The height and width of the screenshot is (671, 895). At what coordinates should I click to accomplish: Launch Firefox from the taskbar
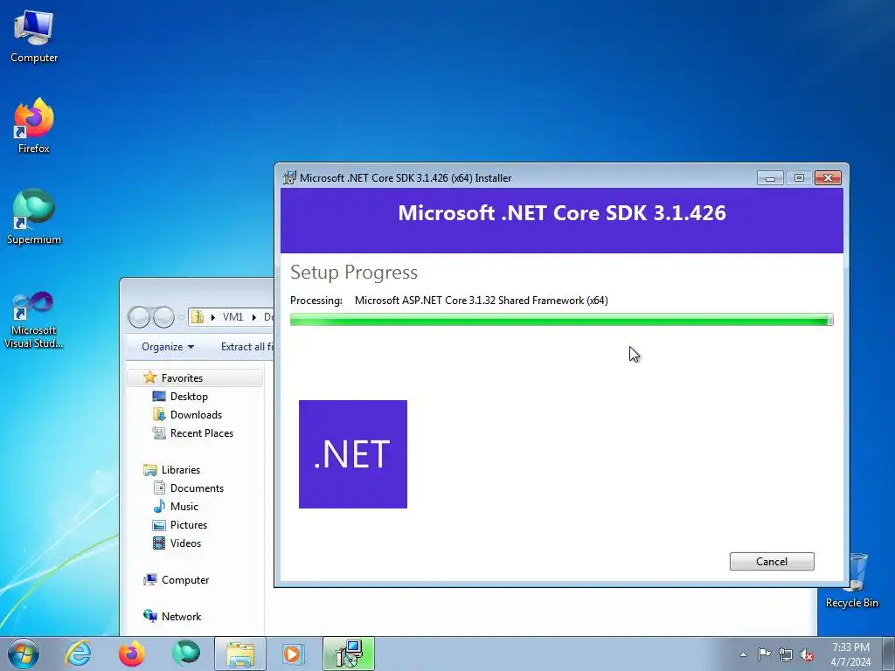pyautogui.click(x=132, y=654)
